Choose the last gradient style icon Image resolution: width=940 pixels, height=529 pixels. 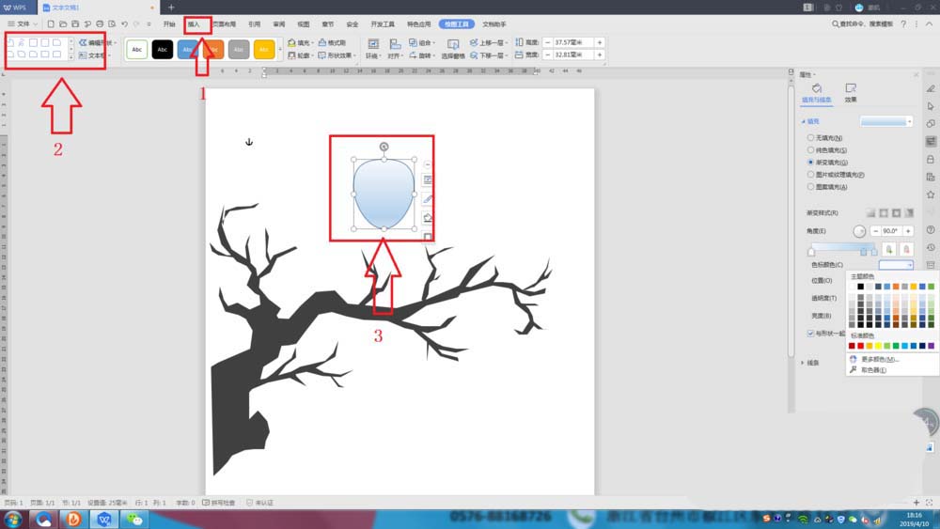(x=909, y=212)
